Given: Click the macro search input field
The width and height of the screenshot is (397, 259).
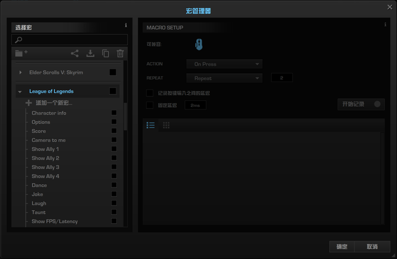Looking at the screenshot, I should 70,40.
